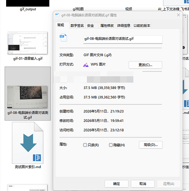The height and width of the screenshot is (191, 189).
Task: Click the GIF 图片文件 (.gif) type text
Action: coord(98,55)
